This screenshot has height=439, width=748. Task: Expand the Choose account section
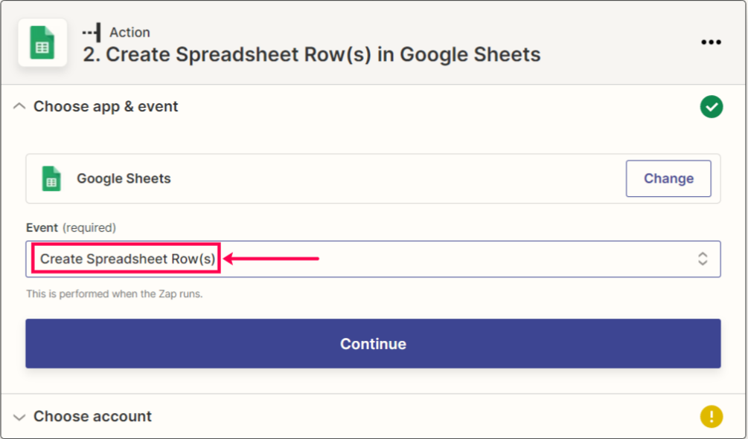19,417
